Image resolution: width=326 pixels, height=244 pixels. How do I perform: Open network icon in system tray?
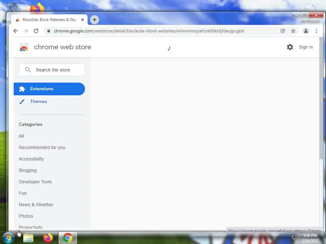[x=294, y=238]
